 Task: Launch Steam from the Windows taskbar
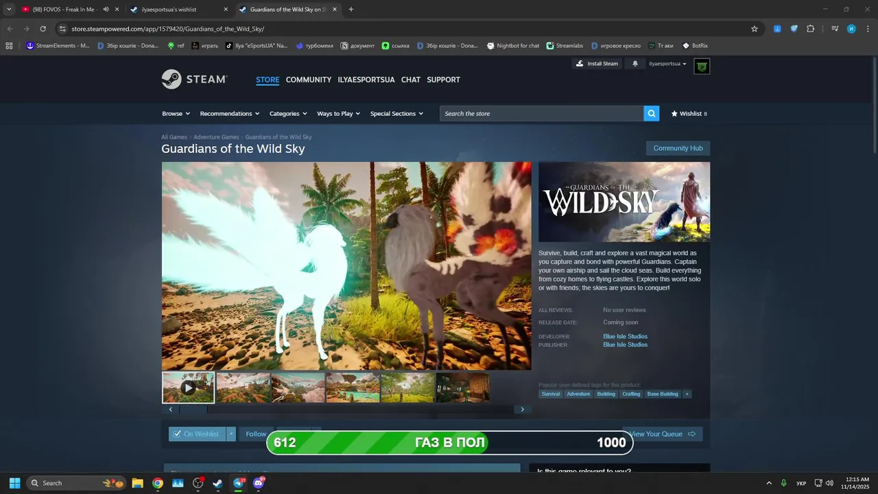(x=217, y=483)
